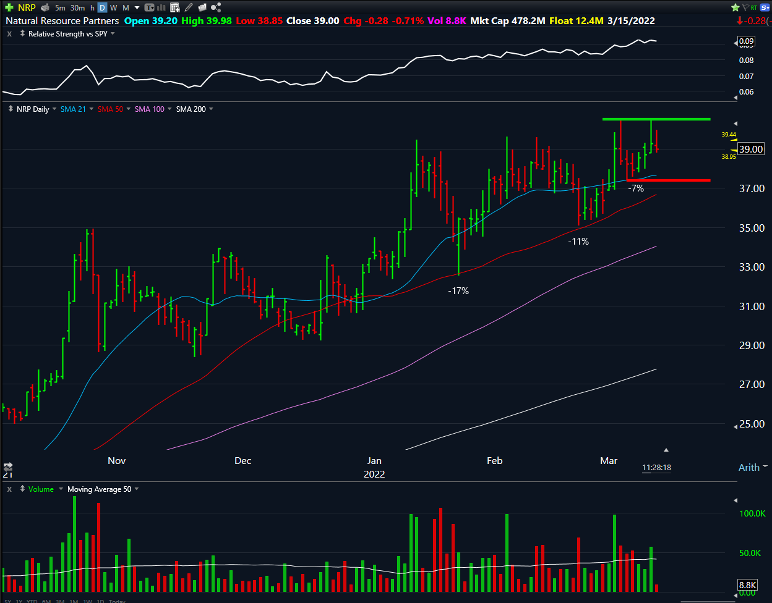Click the notes folder icon
772x603 pixels.
tap(203, 8)
